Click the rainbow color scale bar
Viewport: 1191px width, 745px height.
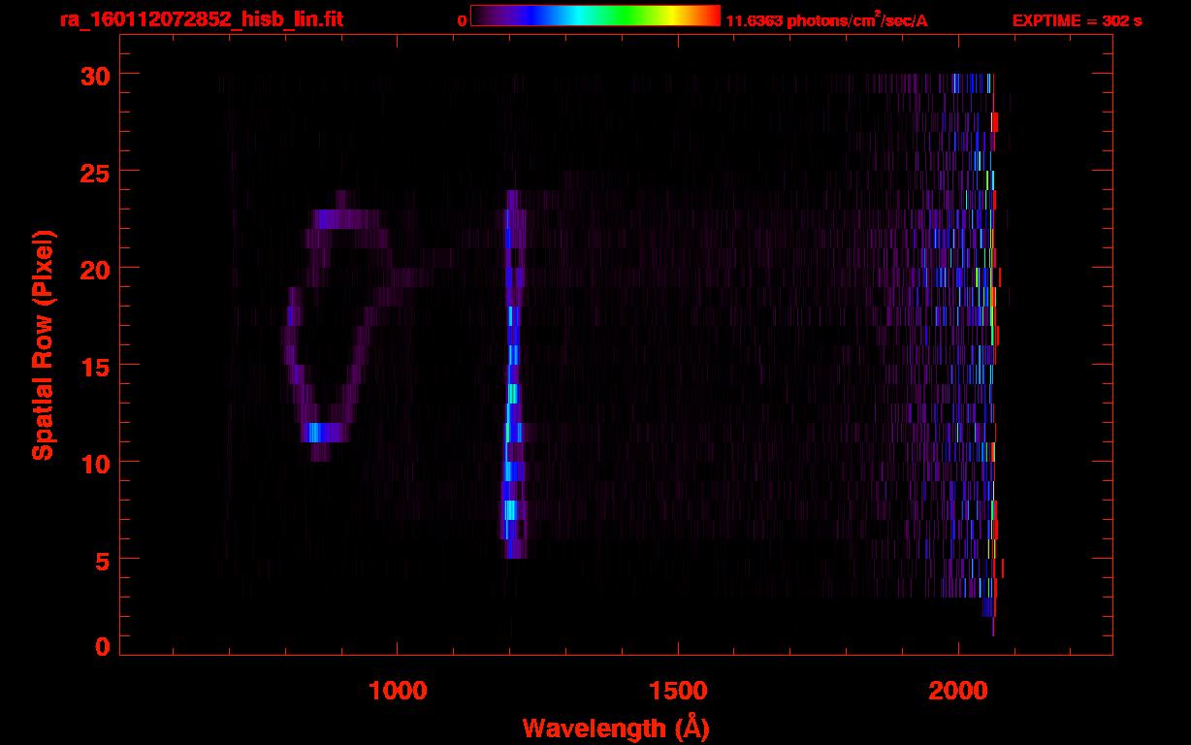(595, 16)
